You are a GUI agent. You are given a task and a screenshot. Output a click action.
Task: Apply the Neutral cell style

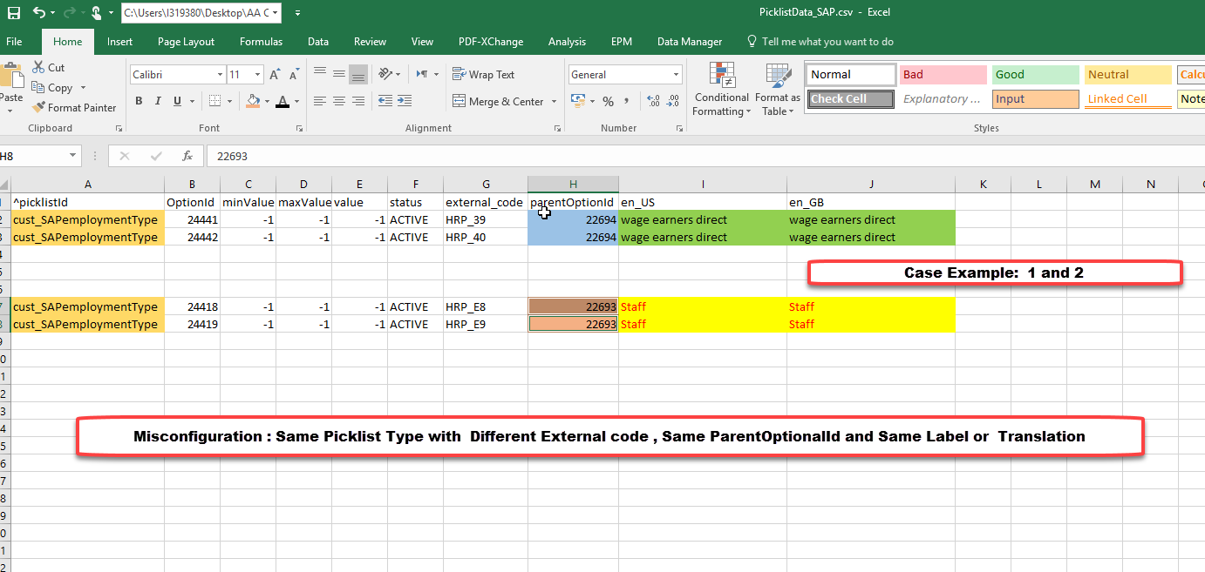[1127, 75]
